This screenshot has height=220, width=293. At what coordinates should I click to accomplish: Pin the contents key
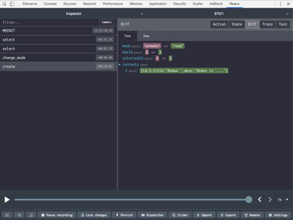[144, 65]
